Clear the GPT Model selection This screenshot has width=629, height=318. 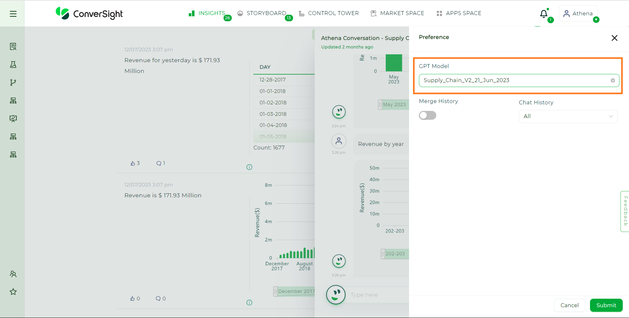613,80
